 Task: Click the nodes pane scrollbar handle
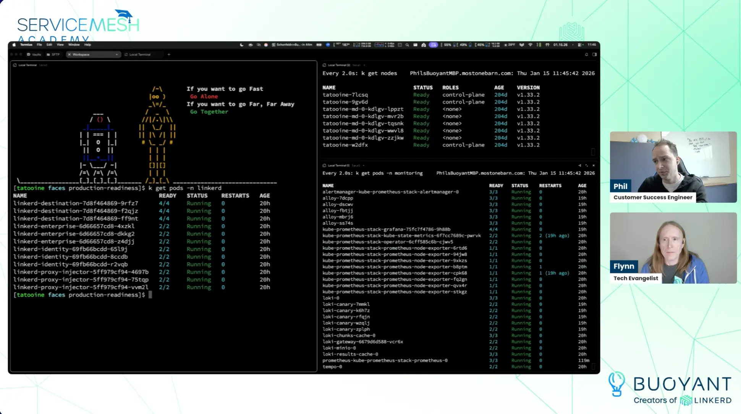pos(593,152)
